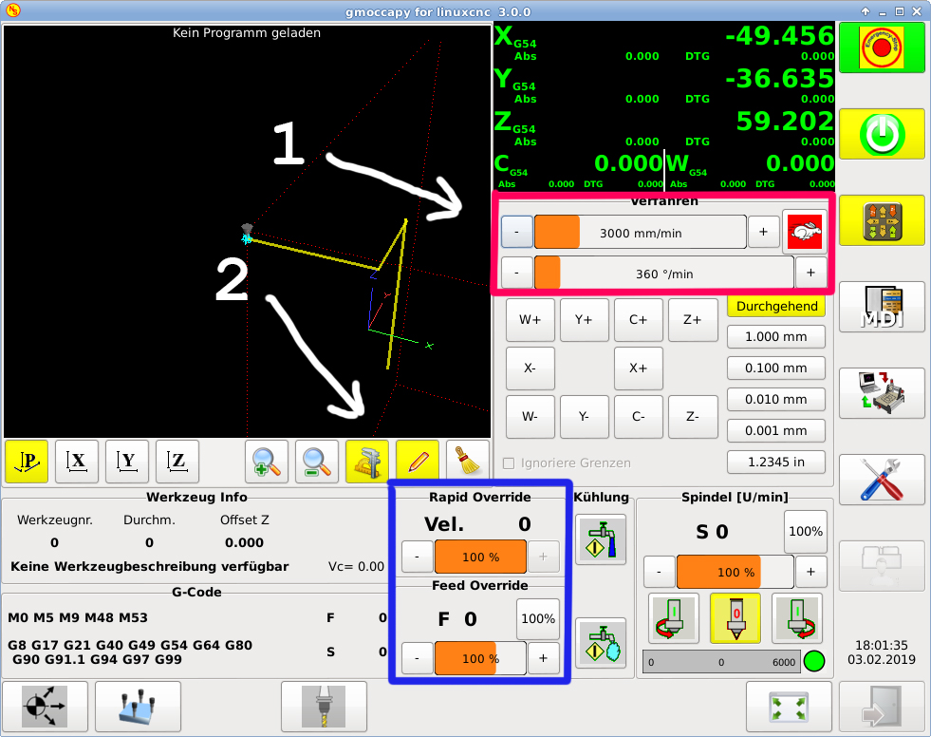This screenshot has width=931, height=737.
Task: Decrease linear jog velocity with minus
Action: 516,233
